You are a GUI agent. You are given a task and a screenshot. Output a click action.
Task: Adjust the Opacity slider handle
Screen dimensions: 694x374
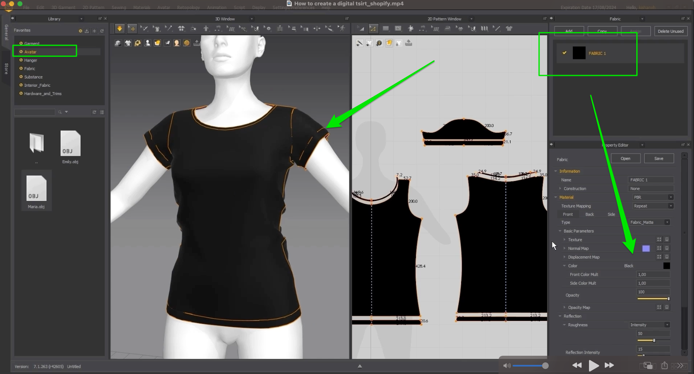tap(668, 298)
